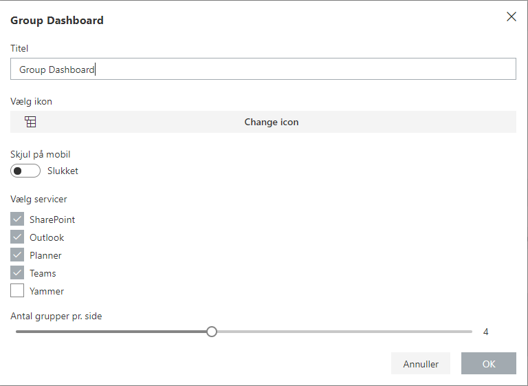Click the right end of the slider track

(x=470, y=332)
